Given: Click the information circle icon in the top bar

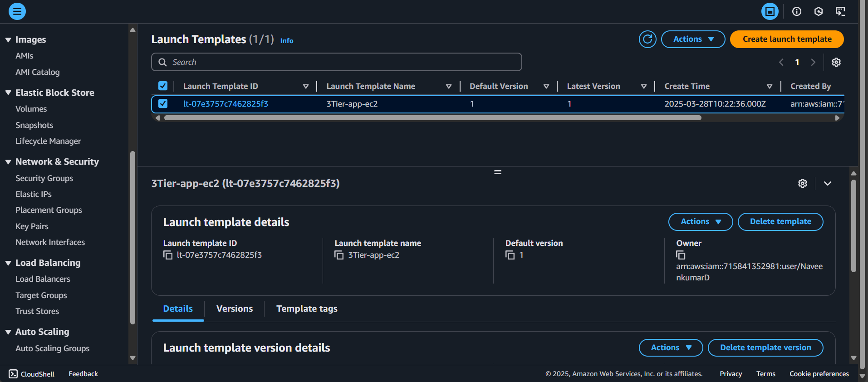Looking at the screenshot, I should pos(797,11).
